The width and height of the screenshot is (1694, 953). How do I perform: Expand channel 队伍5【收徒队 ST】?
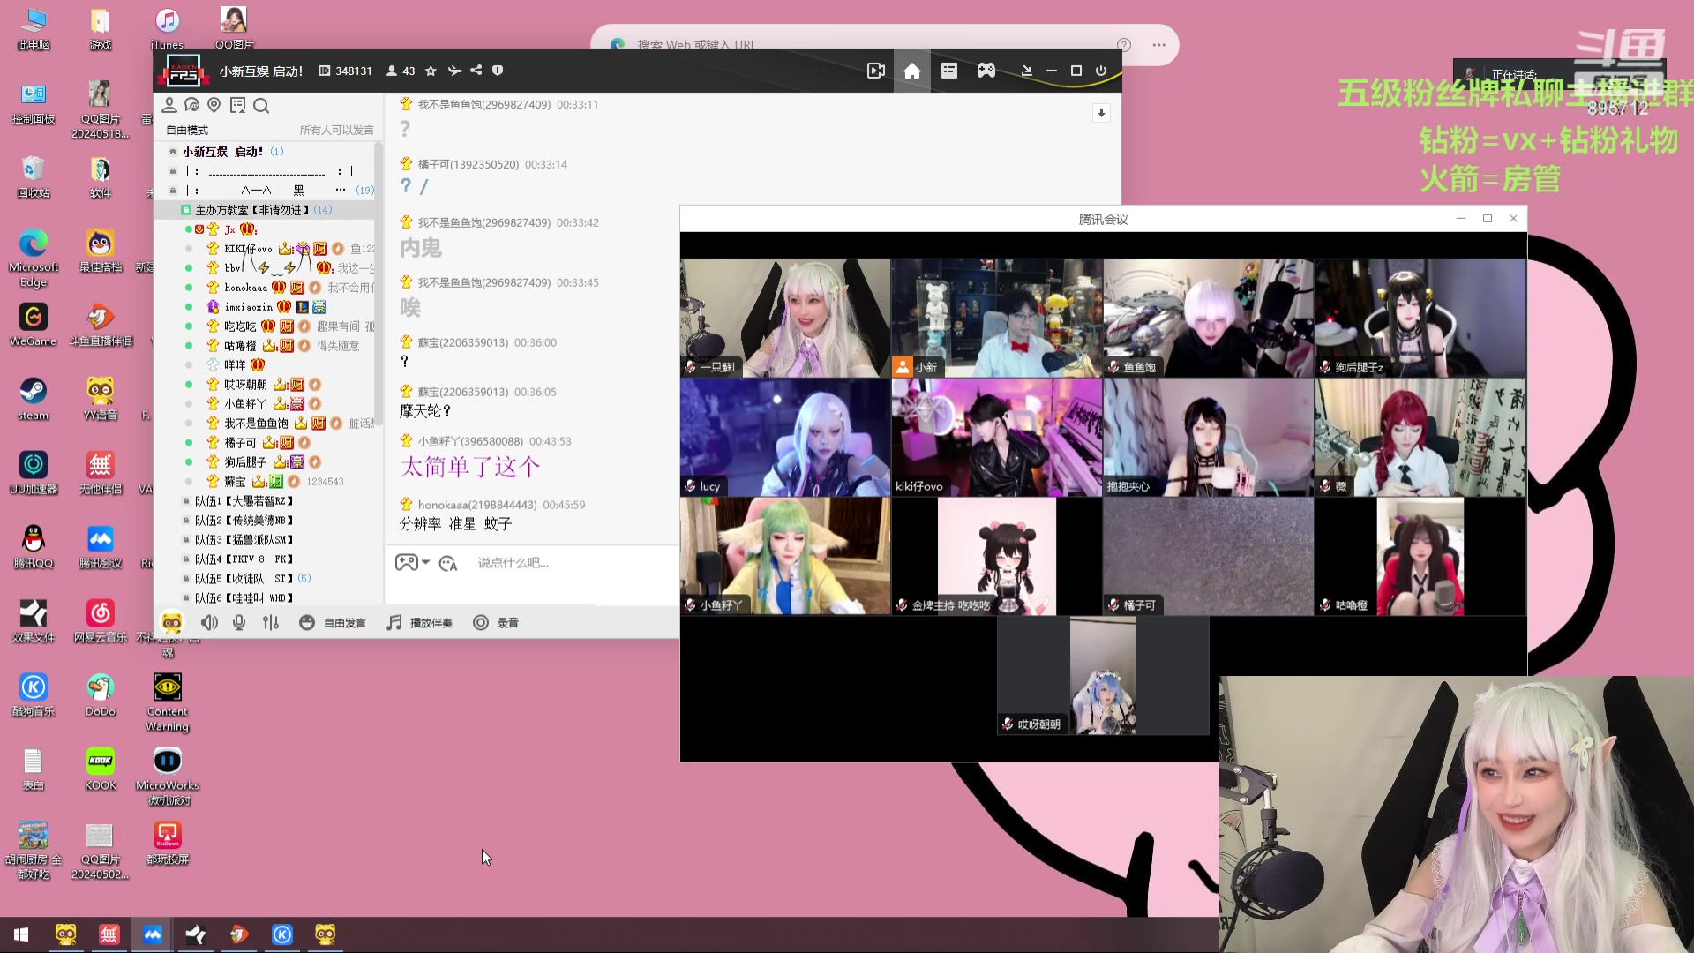point(242,579)
